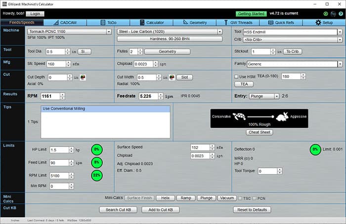346x224 pixels.
Task: Open the Tool type dropdown HSS Endmill
Action: coord(293,32)
